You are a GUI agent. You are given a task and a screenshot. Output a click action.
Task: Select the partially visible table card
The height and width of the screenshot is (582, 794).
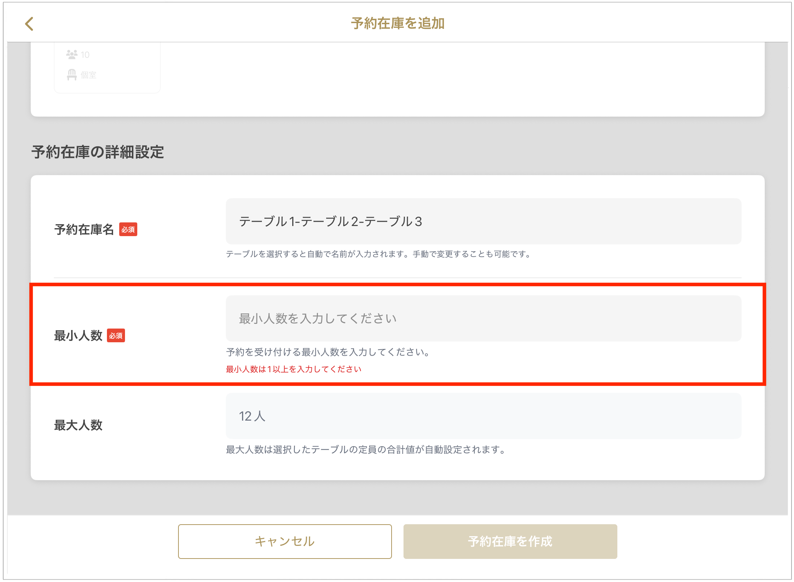coord(107,67)
